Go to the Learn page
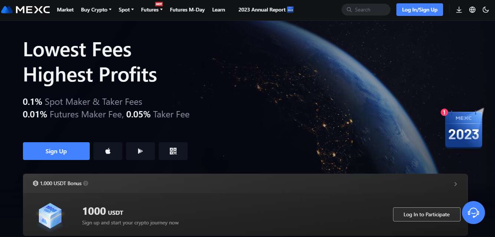Viewport: 495px width, 237px height. [x=218, y=10]
